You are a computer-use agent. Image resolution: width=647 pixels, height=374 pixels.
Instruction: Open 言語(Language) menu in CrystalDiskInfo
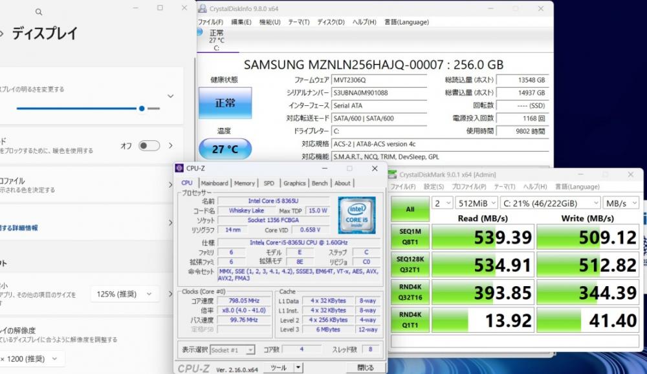coord(407,22)
